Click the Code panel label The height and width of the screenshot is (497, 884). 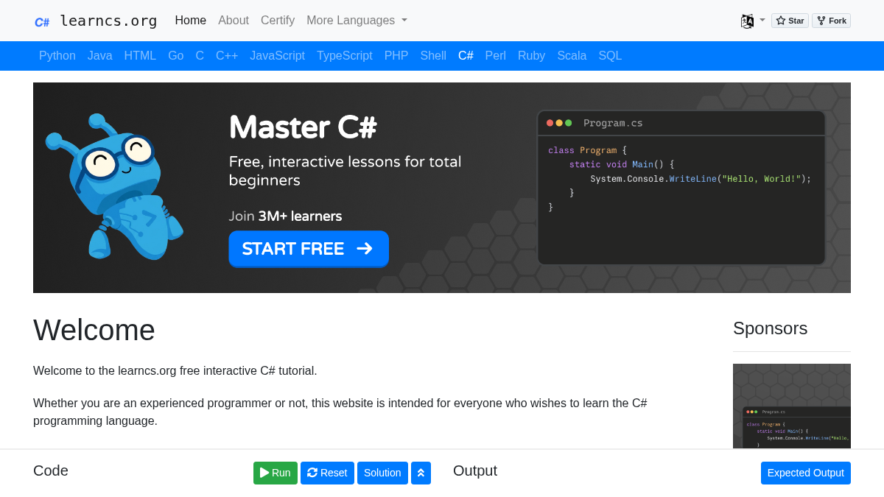[51, 470]
